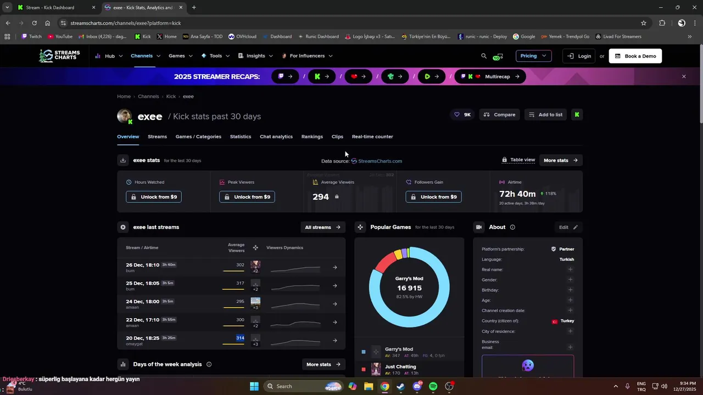The height and width of the screenshot is (395, 703).
Task: Unlock Hours Watched from $9
Action: coord(154,197)
